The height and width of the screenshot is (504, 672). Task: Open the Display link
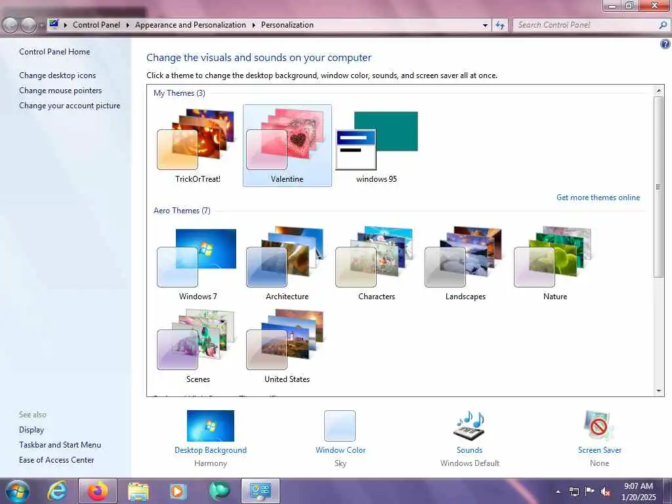[x=31, y=430]
